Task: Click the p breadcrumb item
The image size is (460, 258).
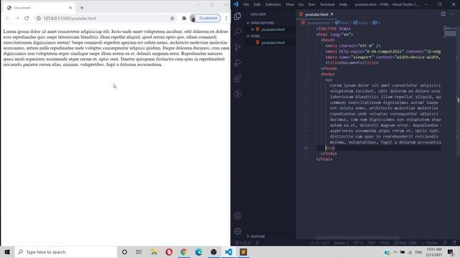Action: coord(377,23)
